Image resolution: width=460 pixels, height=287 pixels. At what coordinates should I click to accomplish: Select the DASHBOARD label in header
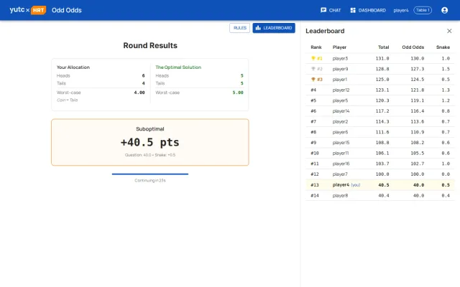pyautogui.click(x=372, y=10)
